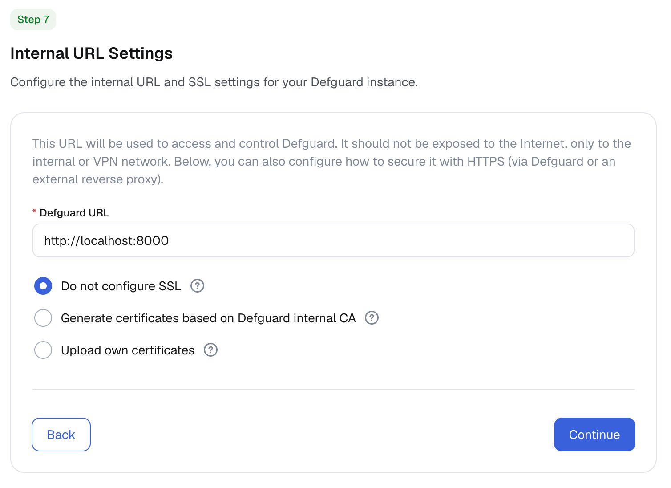Click the red required asterisk near Defguard URL
Image resolution: width=671 pixels, height=488 pixels.
(34, 212)
